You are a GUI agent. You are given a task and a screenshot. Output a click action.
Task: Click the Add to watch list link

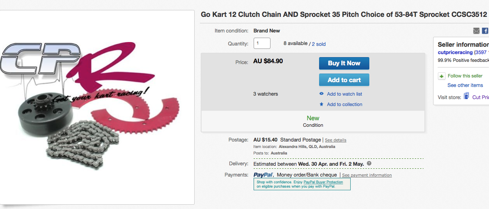(x=344, y=94)
